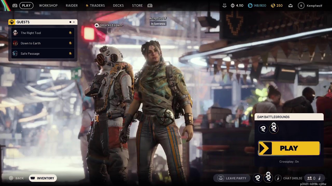Click the Leave Party button
332x186 pixels.
(232, 178)
